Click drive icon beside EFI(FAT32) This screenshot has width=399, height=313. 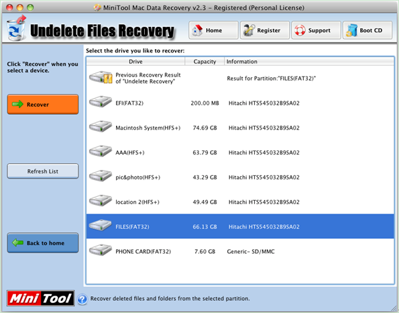pos(101,101)
